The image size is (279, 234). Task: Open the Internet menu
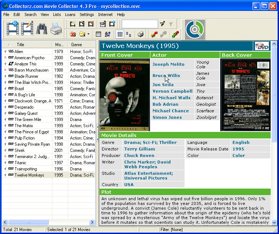[x=105, y=15]
